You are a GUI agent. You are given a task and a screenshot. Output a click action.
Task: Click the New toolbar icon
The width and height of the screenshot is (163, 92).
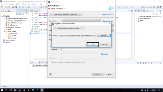(x=2, y=7)
